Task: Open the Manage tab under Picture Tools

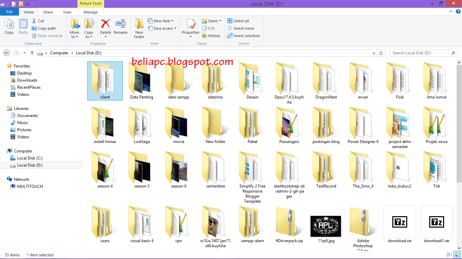Action: click(x=90, y=12)
